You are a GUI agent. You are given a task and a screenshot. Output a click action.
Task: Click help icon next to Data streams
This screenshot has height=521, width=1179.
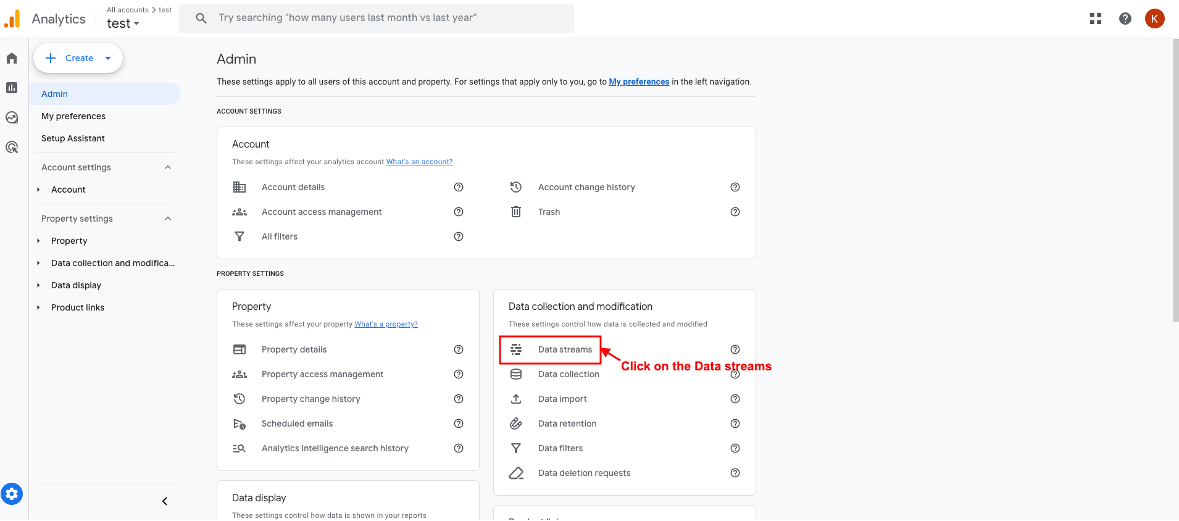(735, 349)
